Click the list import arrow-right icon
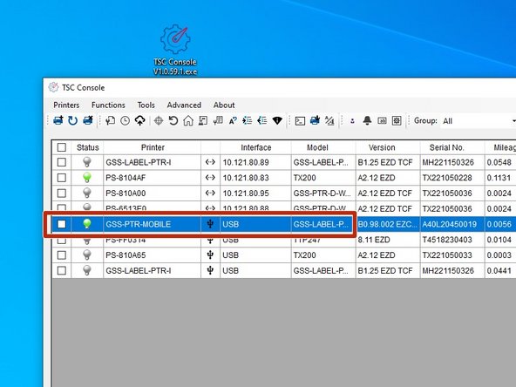Screen dimensions: 516x387 coord(248,121)
